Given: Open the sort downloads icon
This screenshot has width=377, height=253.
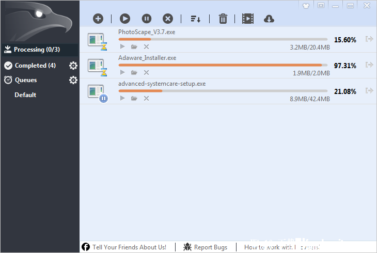Looking at the screenshot, I should pyautogui.click(x=196, y=19).
